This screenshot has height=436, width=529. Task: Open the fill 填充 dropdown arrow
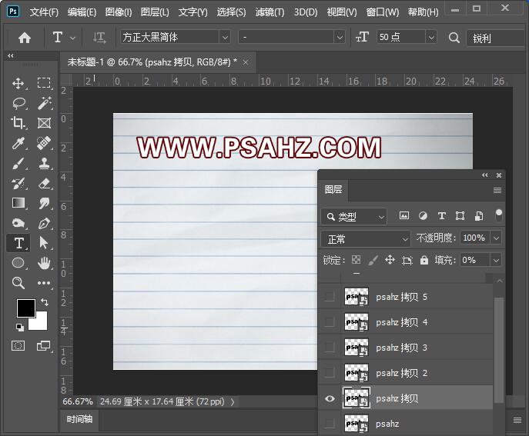496,260
